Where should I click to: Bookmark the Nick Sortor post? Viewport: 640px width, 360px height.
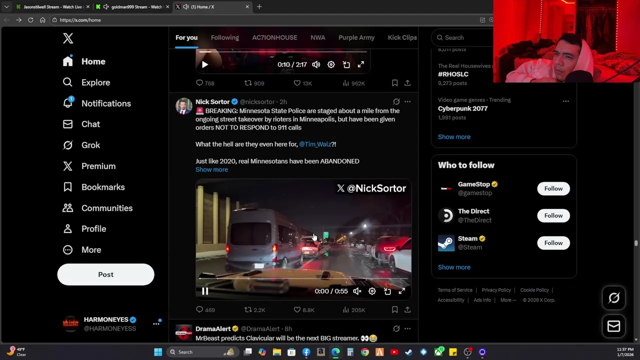pos(394,310)
